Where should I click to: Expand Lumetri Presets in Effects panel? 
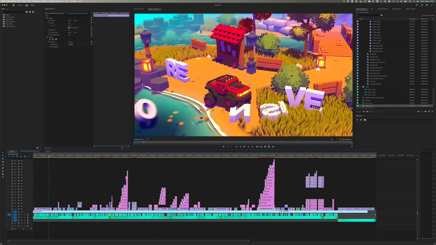tap(2, 17)
